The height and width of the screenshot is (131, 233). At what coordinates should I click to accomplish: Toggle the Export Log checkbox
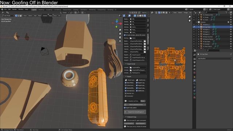137,83
